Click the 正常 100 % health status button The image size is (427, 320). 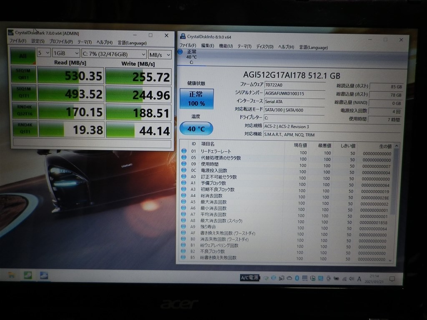tap(197, 99)
